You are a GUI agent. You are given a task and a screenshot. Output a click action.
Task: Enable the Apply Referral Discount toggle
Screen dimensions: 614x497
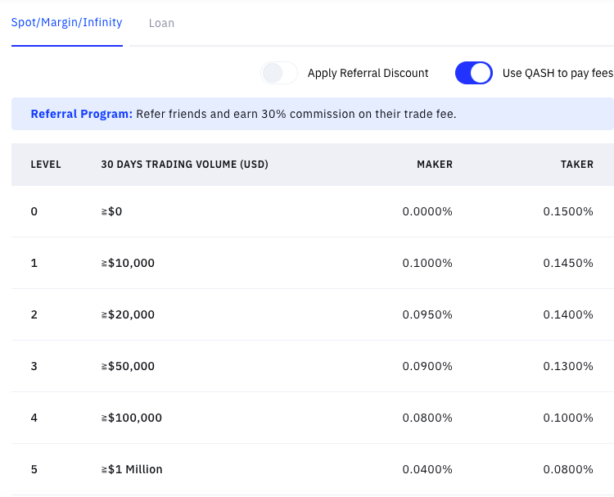coord(279,73)
